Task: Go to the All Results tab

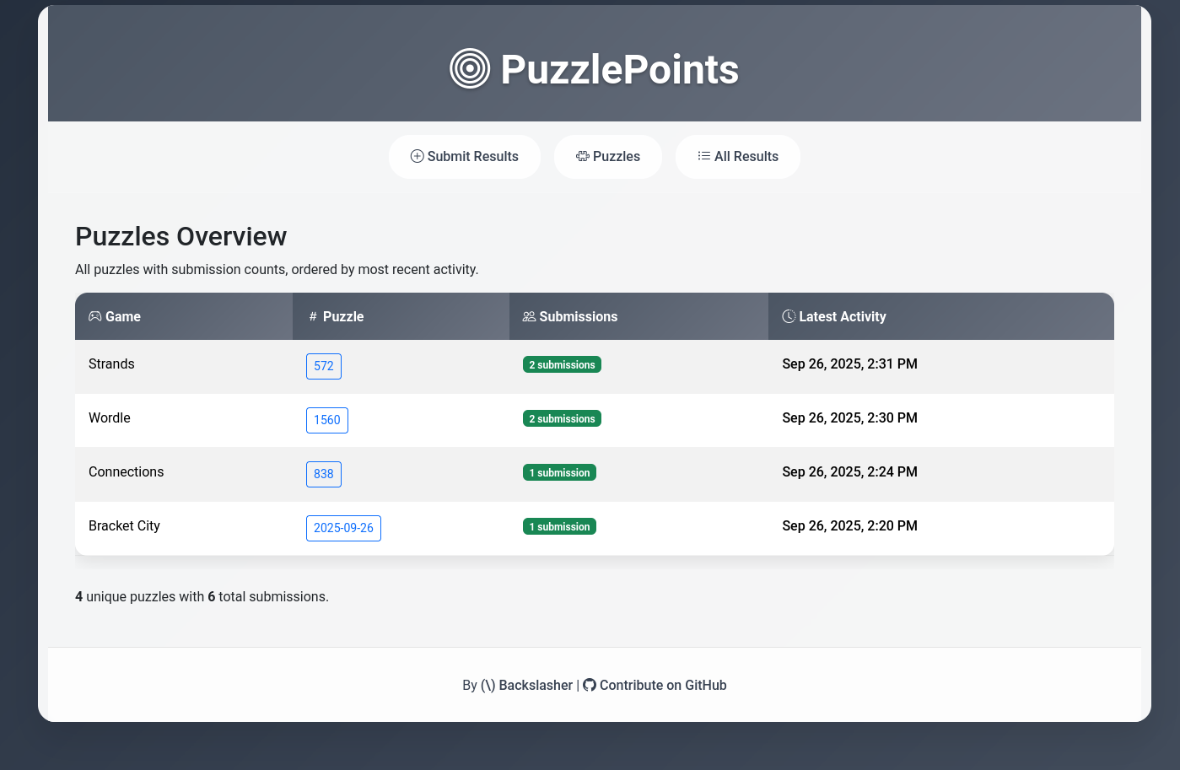Action: (738, 157)
